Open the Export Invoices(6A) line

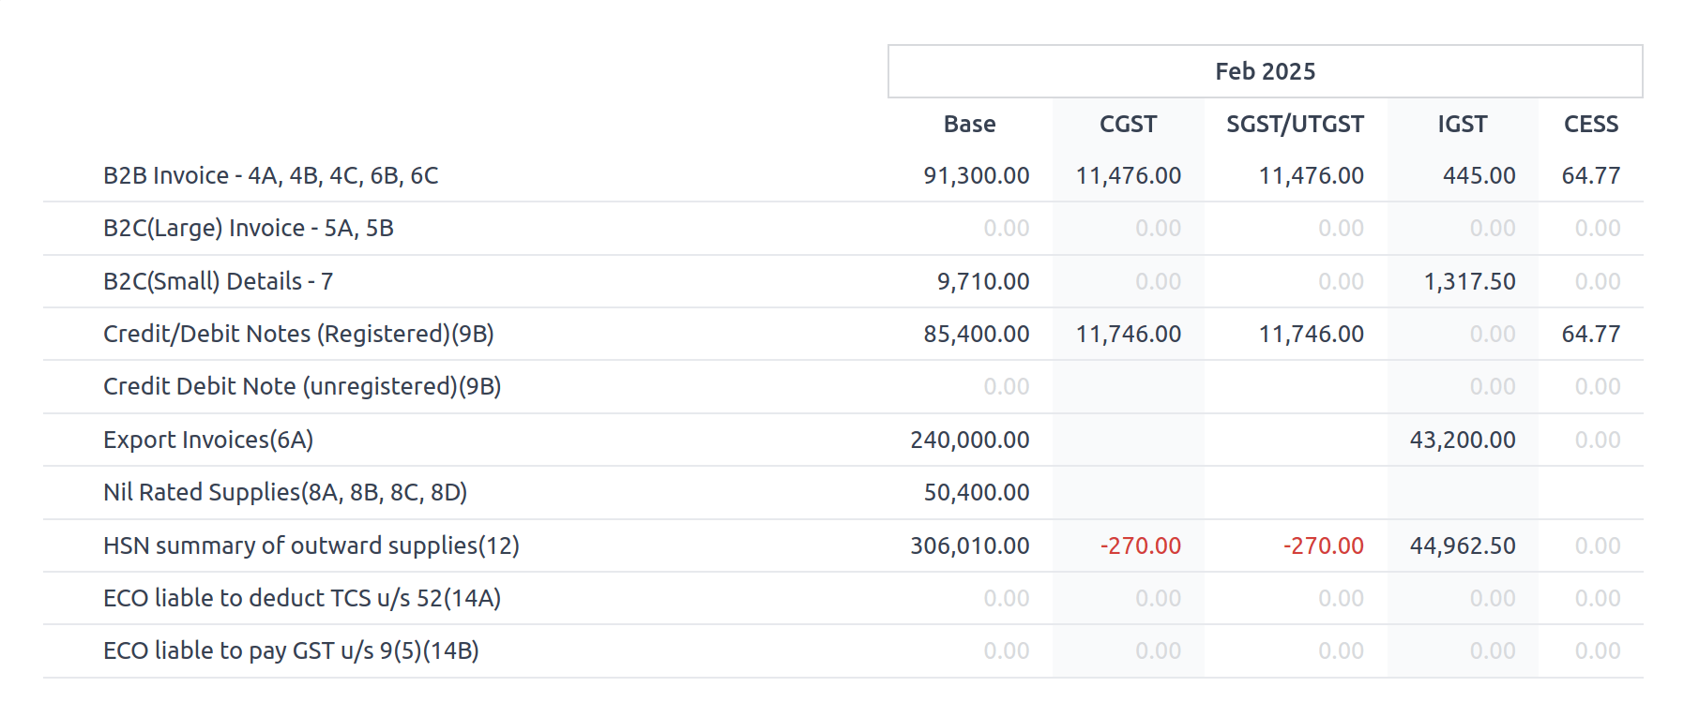208,440
